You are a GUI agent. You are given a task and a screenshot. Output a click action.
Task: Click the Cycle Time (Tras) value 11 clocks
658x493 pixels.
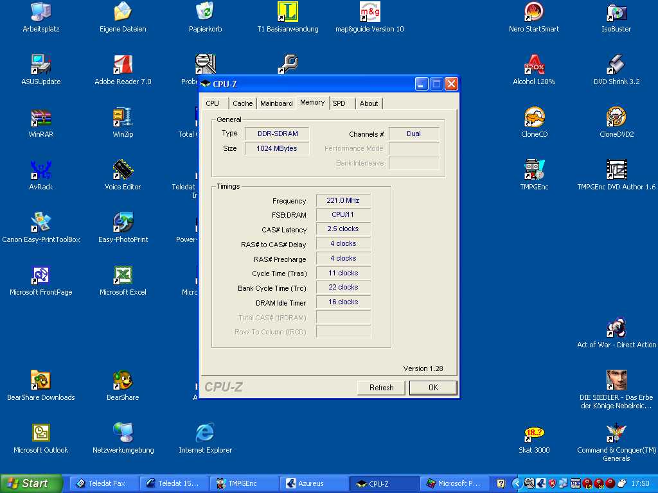coord(343,273)
